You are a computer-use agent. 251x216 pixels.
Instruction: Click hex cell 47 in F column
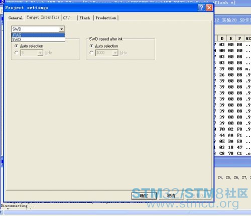[x=239, y=147]
